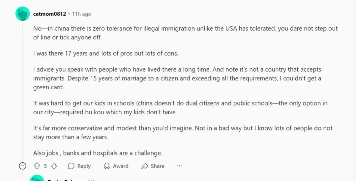Open the reply commenter's green avatar below
Viewport: 356px width, 181px height.
37,178
